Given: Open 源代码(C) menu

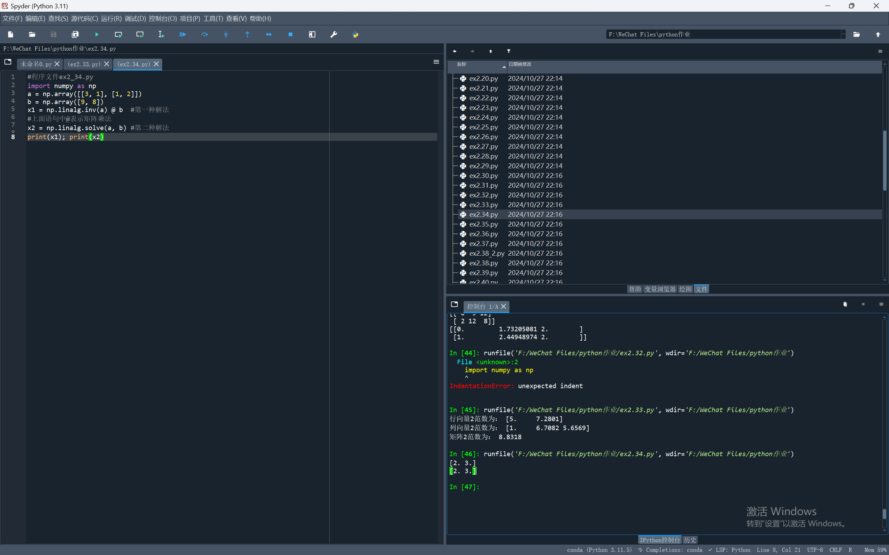Looking at the screenshot, I should (84, 19).
